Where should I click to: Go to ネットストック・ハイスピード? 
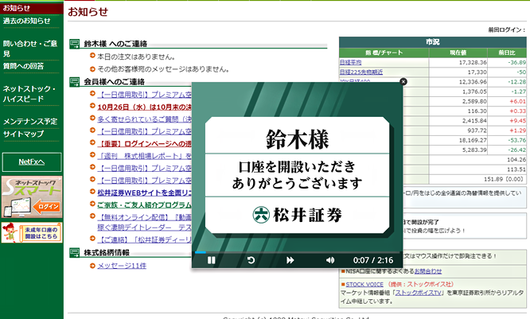(29, 93)
